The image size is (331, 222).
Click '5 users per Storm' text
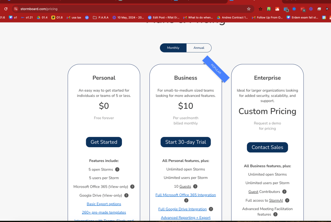(x=104, y=178)
